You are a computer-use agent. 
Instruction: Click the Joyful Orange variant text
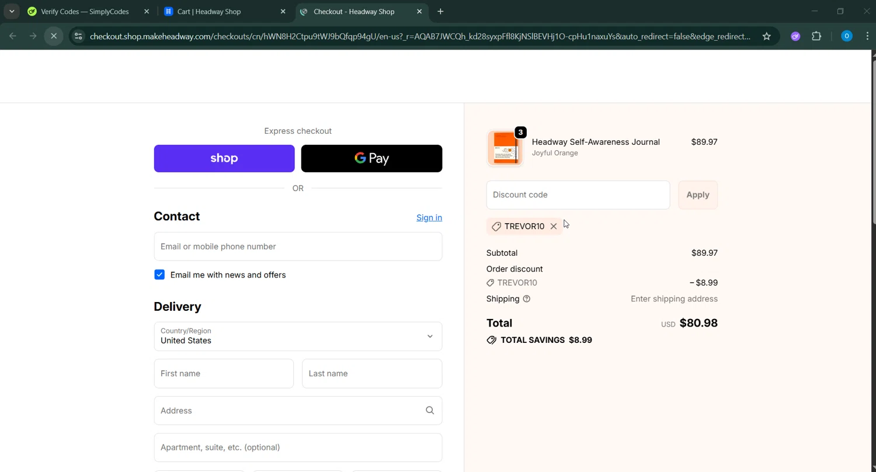pos(555,153)
